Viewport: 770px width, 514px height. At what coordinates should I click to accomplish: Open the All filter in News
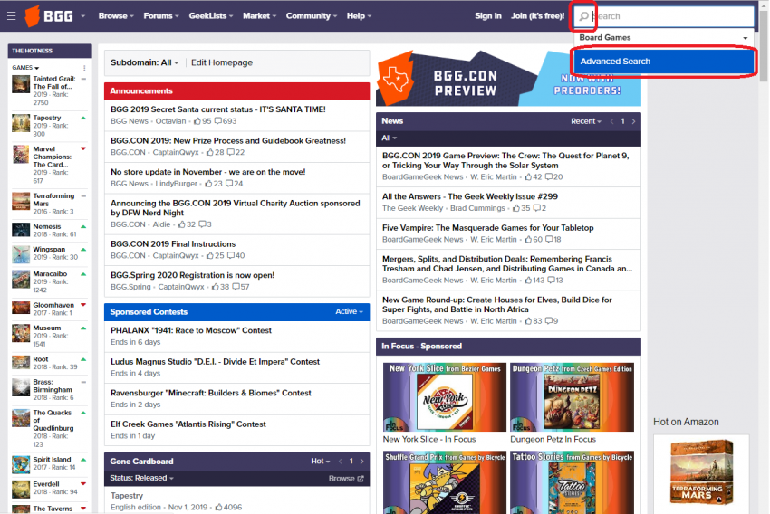pos(389,138)
